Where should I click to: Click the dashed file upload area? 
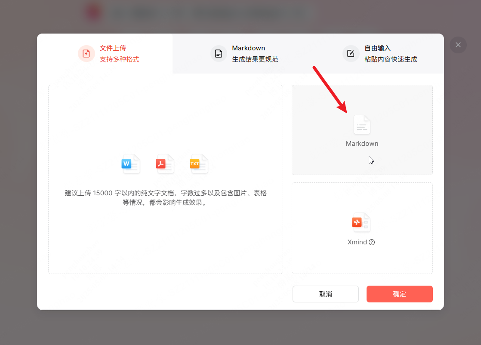[x=166, y=179]
